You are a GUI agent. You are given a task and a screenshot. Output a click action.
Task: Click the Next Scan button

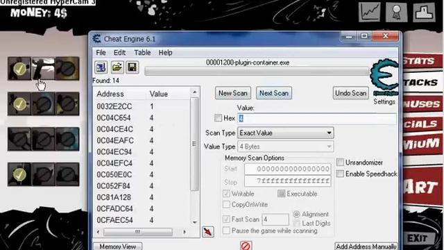point(274,93)
